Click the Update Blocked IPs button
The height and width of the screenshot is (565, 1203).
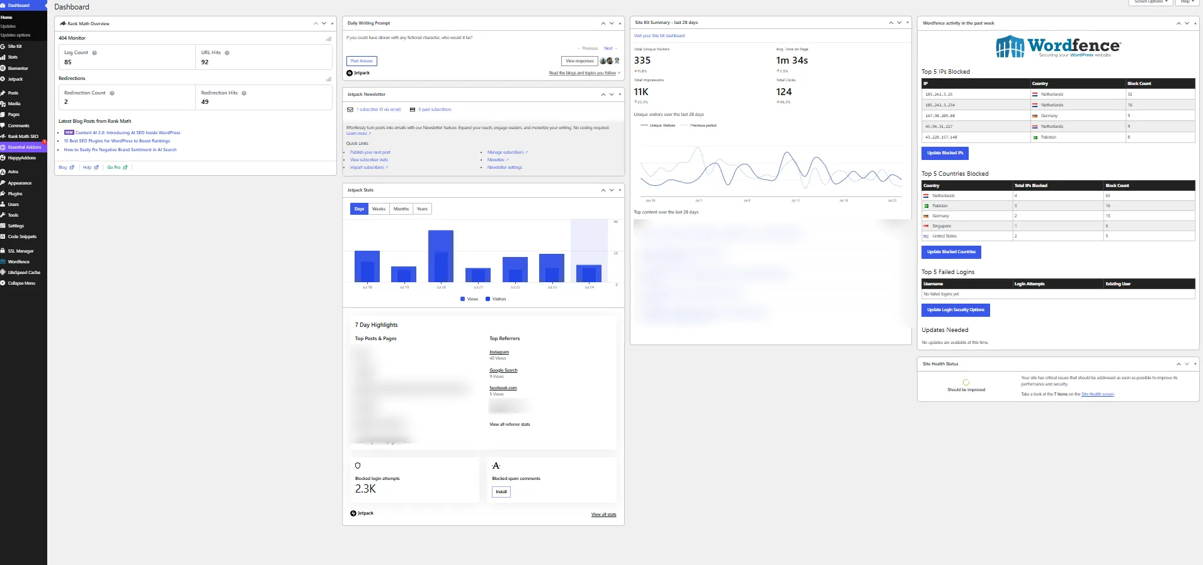click(945, 153)
